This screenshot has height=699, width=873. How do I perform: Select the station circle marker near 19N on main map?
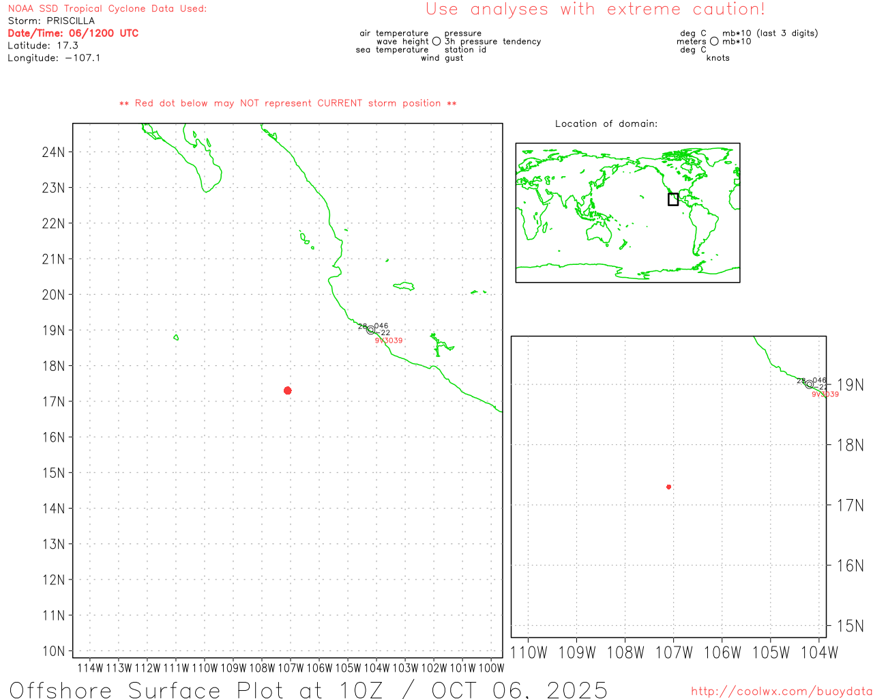(x=371, y=330)
